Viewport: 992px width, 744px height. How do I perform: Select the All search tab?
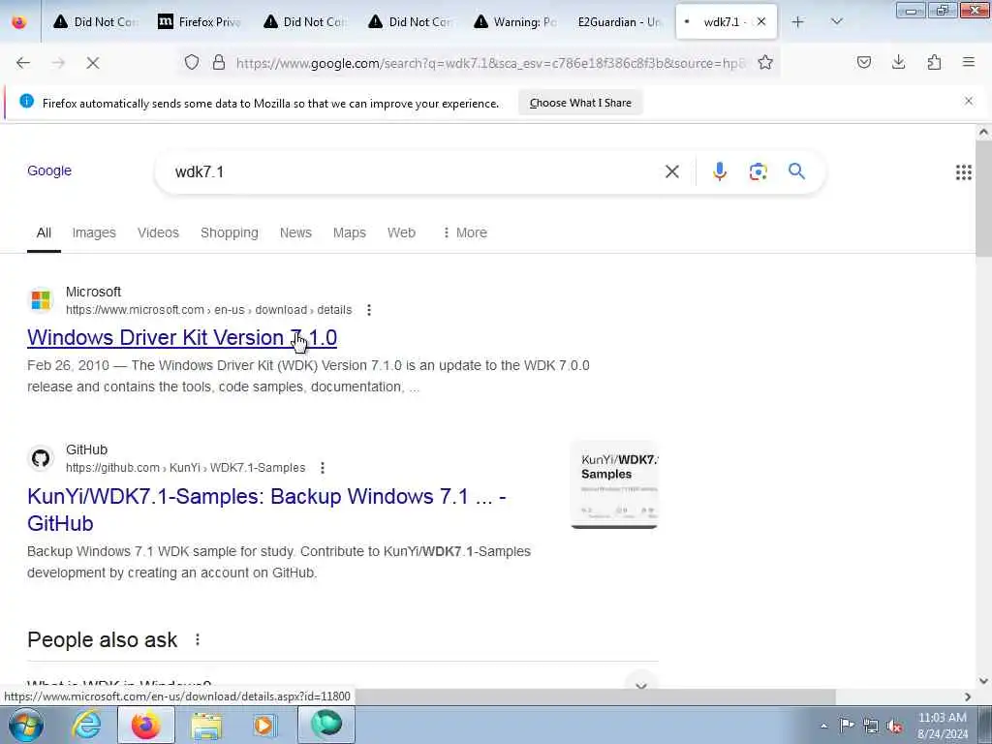(x=44, y=232)
